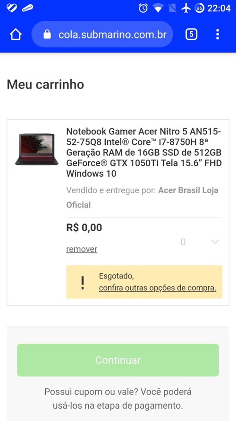Open the tab switcher showing 5 tabs
This screenshot has height=421, width=236.
[x=191, y=35]
